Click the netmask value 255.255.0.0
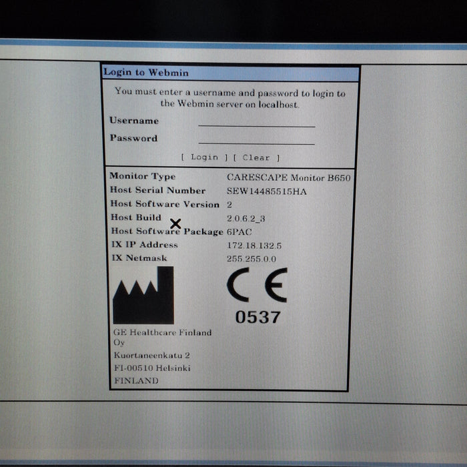 click(x=252, y=259)
